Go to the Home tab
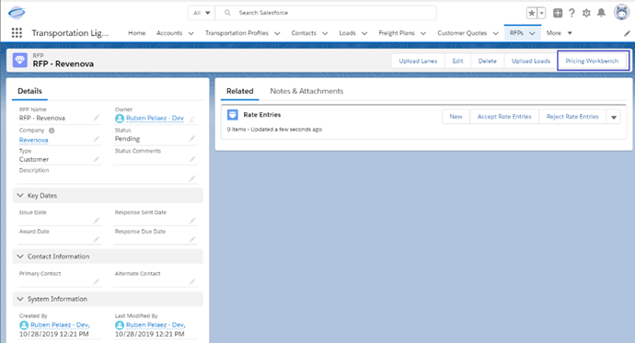This screenshot has height=343, width=635. point(137,33)
